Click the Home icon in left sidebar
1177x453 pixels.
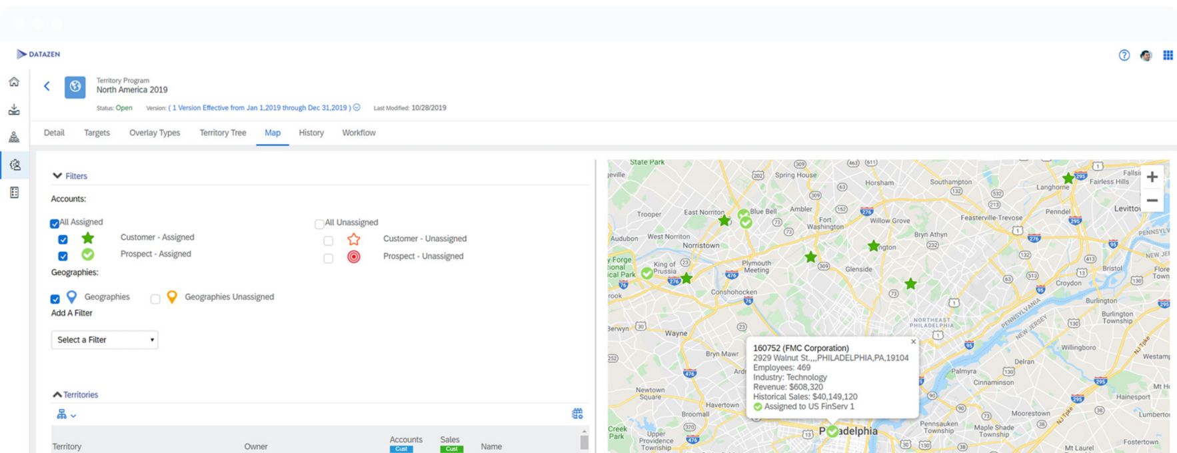[14, 82]
